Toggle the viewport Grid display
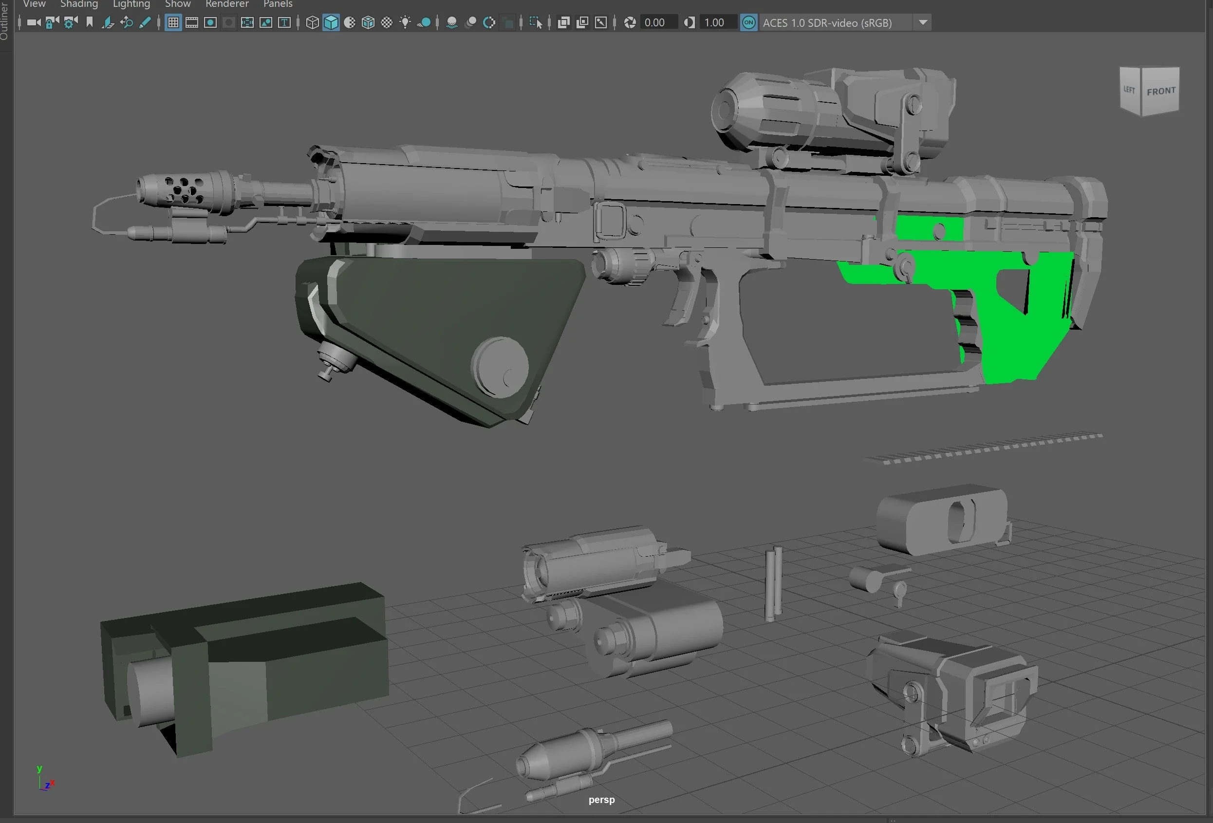The image size is (1213, 823). pyautogui.click(x=173, y=22)
